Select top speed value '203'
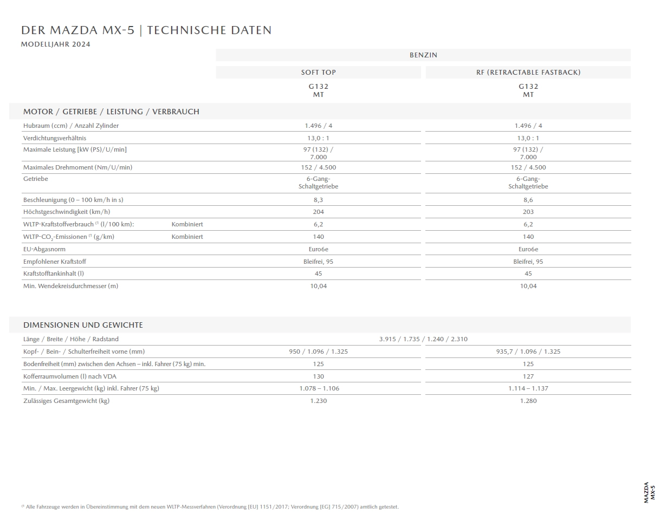The height and width of the screenshot is (514, 660). 528,212
